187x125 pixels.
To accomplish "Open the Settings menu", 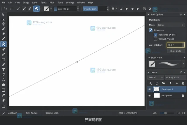I will click(x=70, y=3).
